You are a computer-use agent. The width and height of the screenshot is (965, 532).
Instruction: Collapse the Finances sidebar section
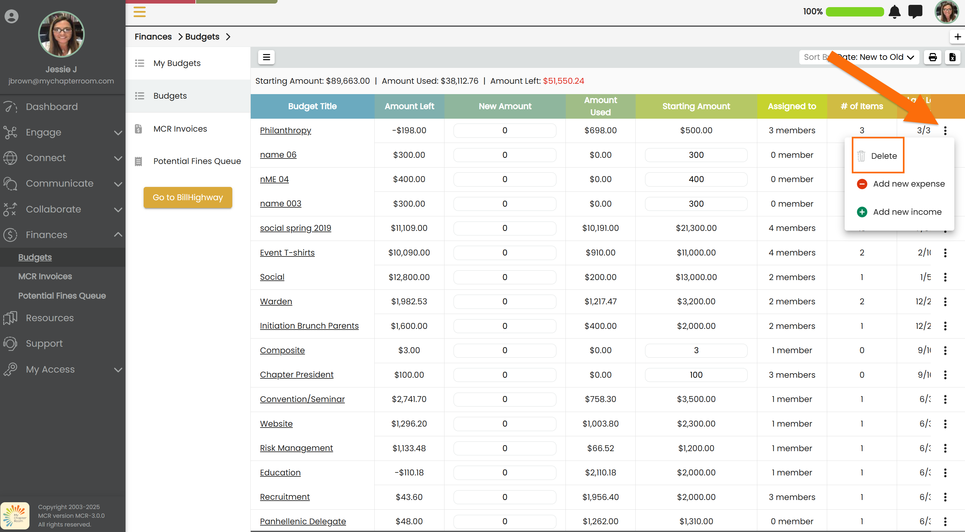pyautogui.click(x=118, y=235)
